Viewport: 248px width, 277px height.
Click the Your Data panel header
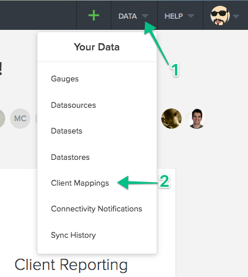coord(97,47)
